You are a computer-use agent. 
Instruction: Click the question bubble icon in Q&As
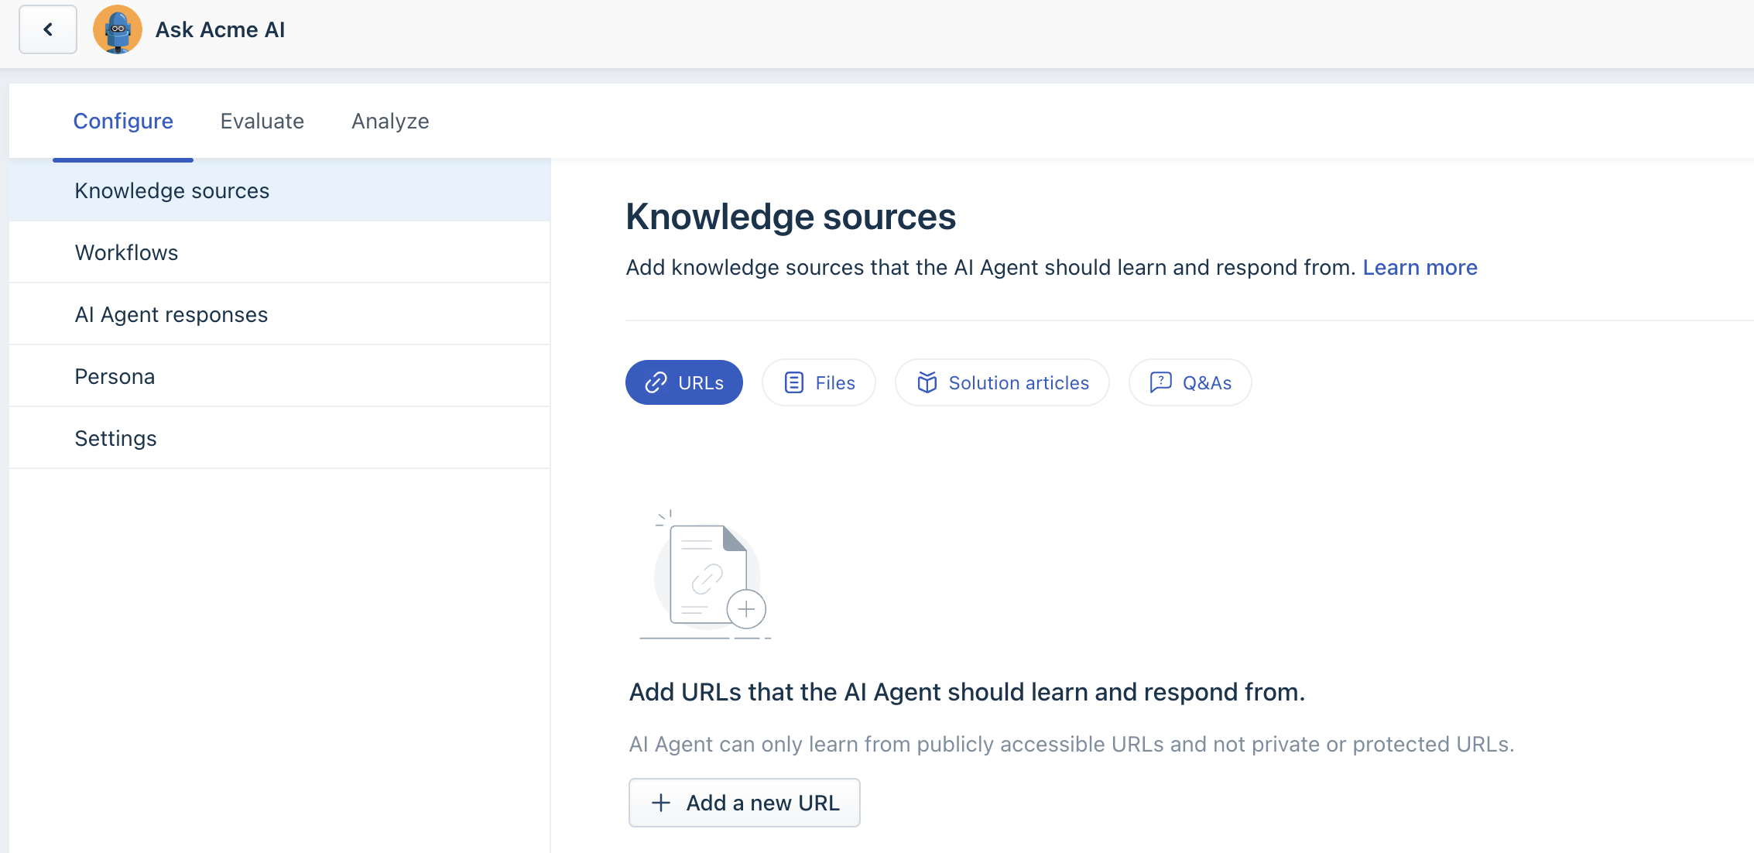pos(1160,382)
